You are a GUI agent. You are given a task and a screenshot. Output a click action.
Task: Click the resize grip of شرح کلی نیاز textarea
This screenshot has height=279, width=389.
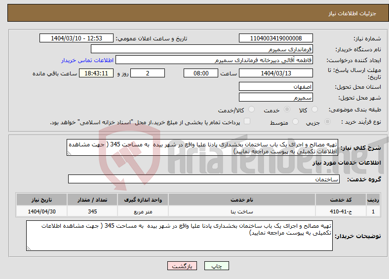(x=69, y=153)
